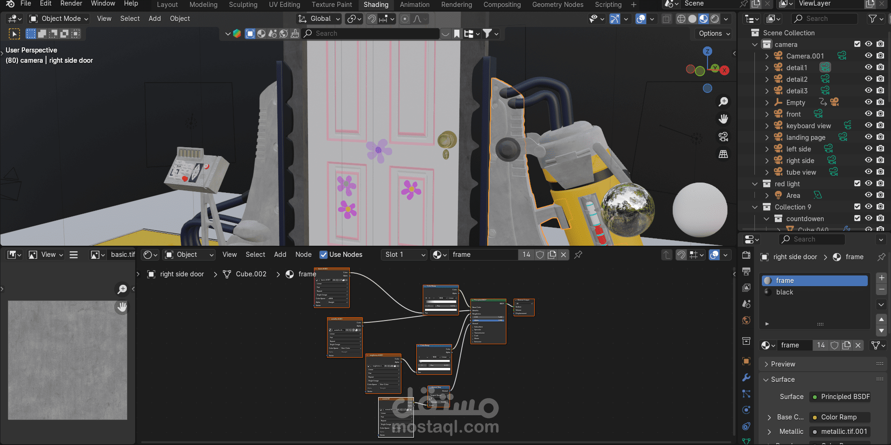Hide keyboard view using its eye icon
This screenshot has height=445, width=891.
pyautogui.click(x=868, y=125)
